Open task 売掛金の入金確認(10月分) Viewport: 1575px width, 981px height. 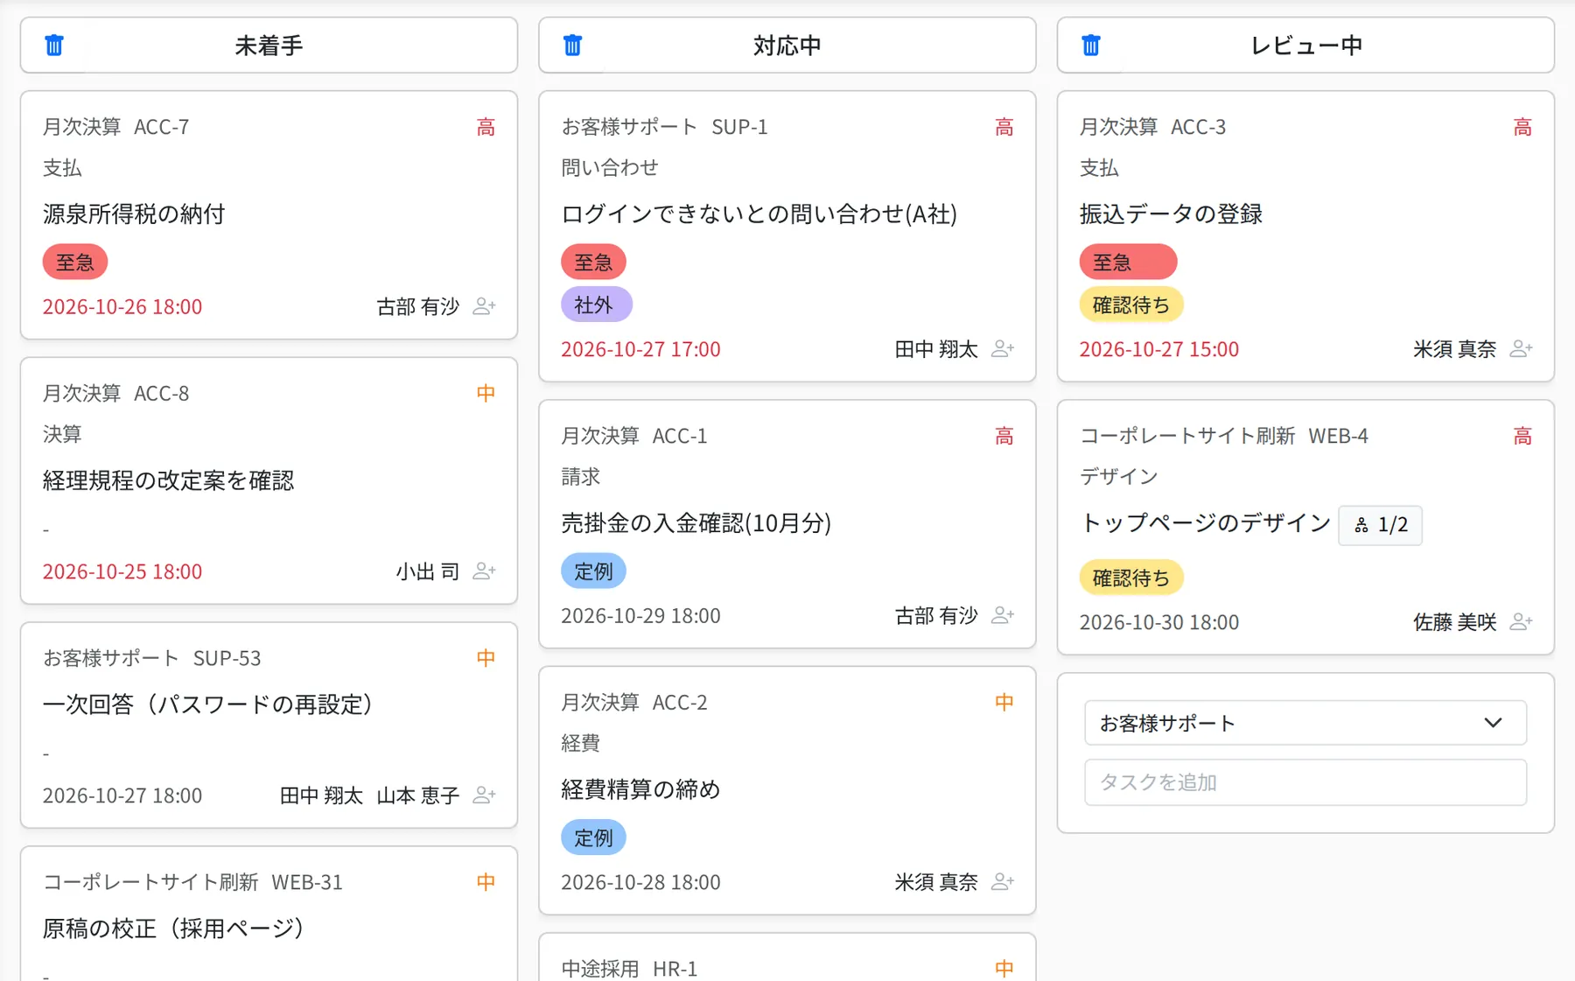696,523
